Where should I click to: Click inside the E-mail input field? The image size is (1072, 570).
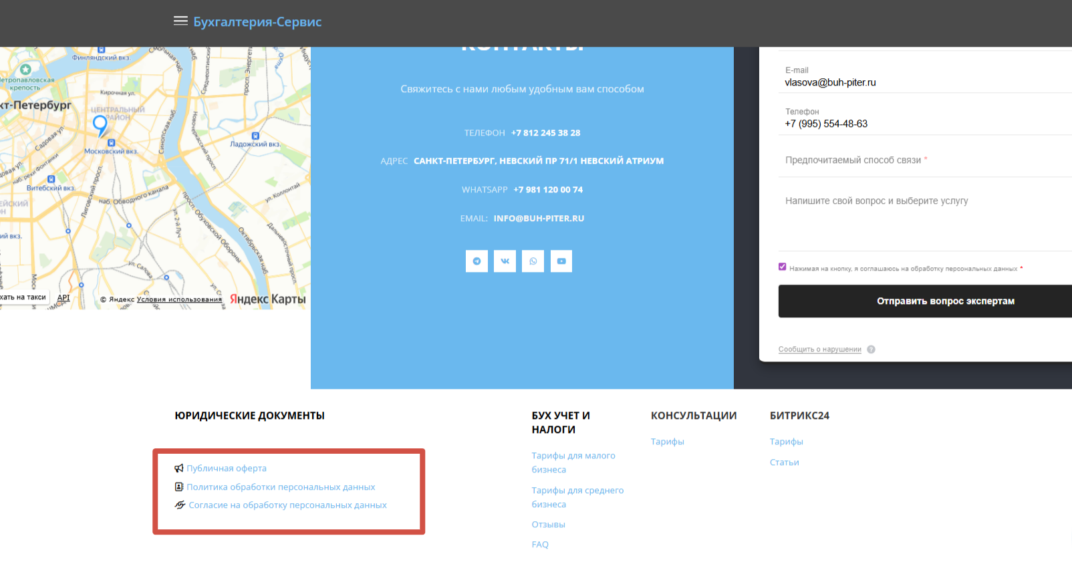coord(922,83)
